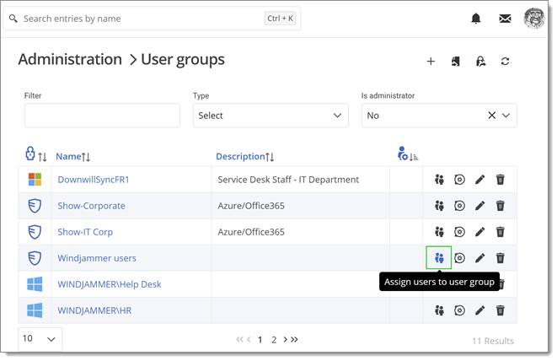Open the page size dropdown showing 10
This screenshot has width=557, height=361.
[40, 339]
